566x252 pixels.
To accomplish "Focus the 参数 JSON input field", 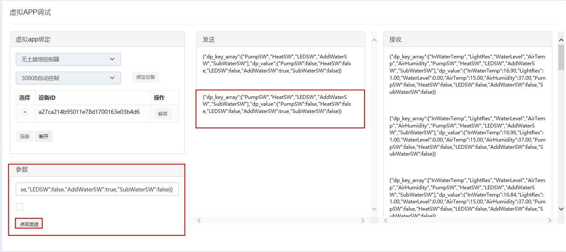I will (x=97, y=189).
